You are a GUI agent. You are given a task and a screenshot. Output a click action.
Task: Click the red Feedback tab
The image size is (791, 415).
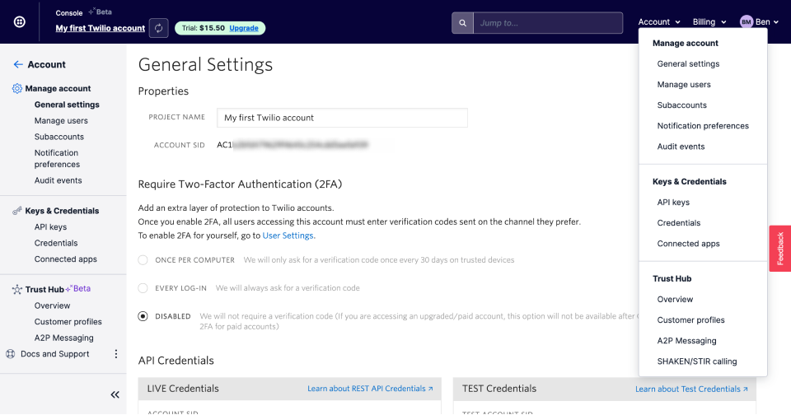tap(780, 249)
